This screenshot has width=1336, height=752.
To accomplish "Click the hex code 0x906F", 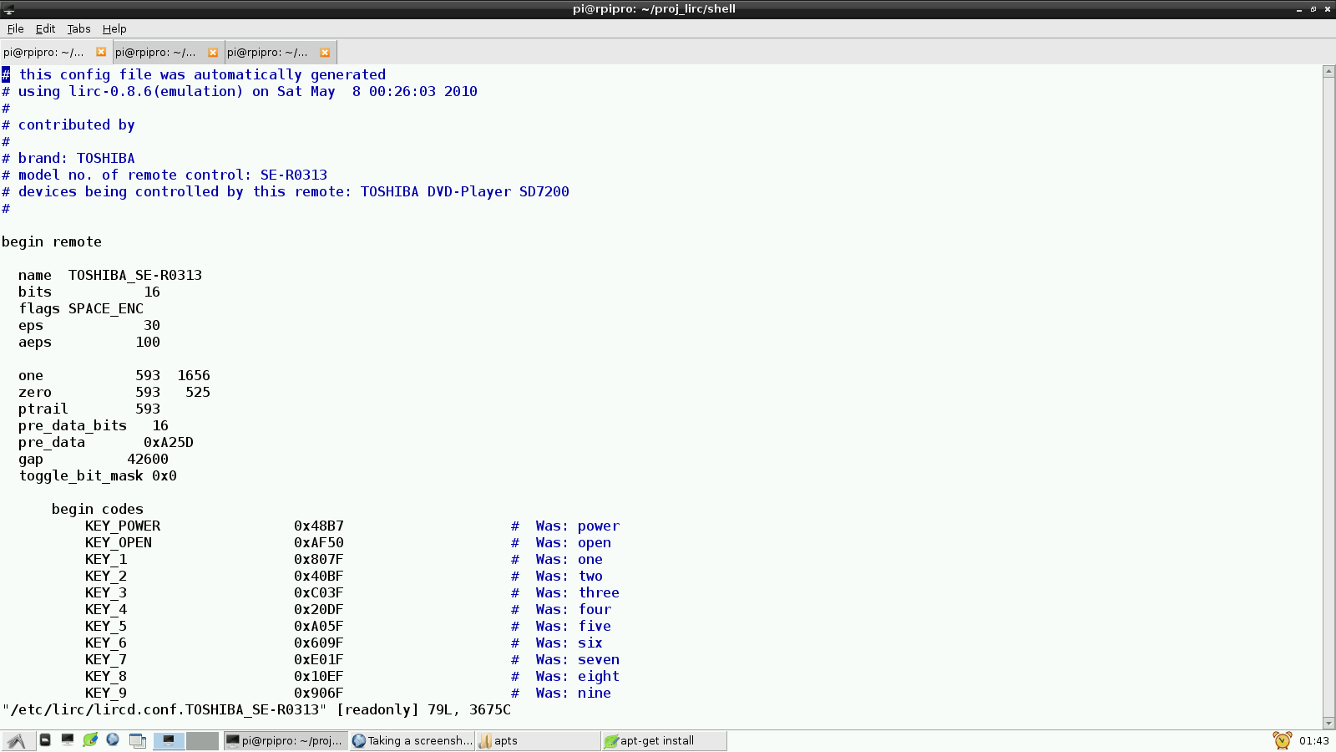I will [319, 693].
